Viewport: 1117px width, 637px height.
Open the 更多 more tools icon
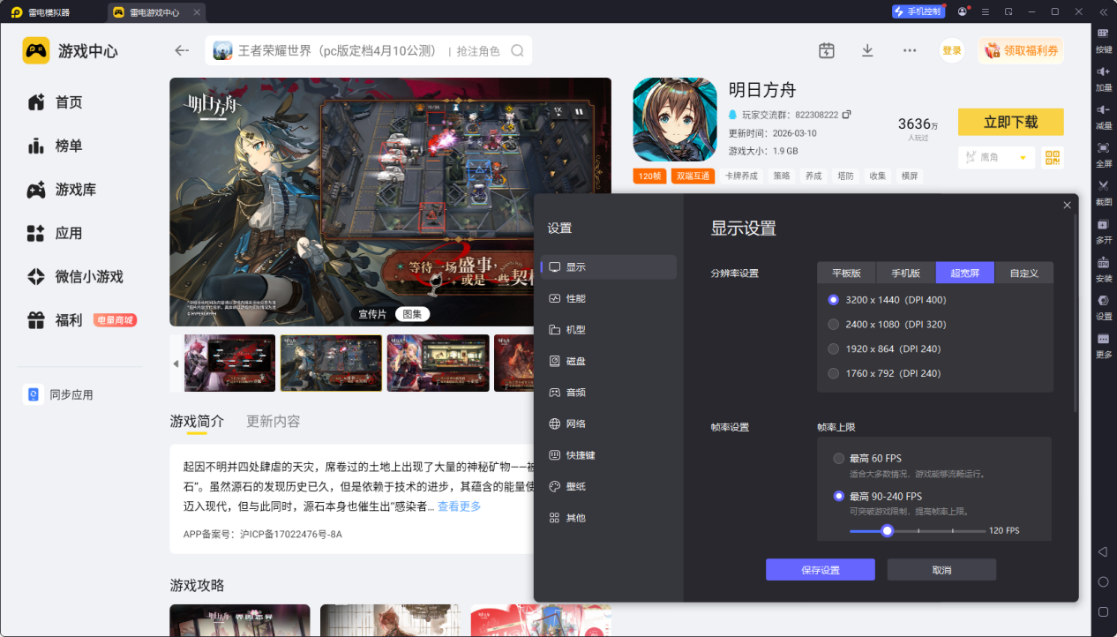1103,339
